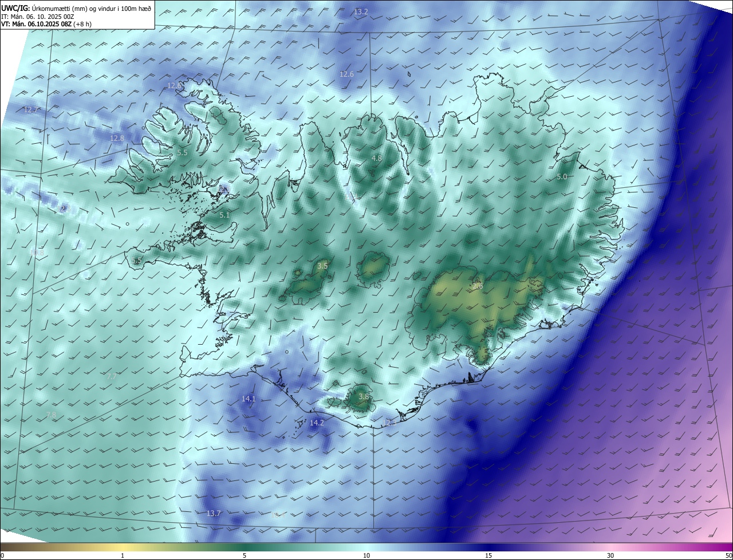Click the 3.5 value over the glacier
Image resolution: width=733 pixels, height=560 pixels.
point(322,266)
